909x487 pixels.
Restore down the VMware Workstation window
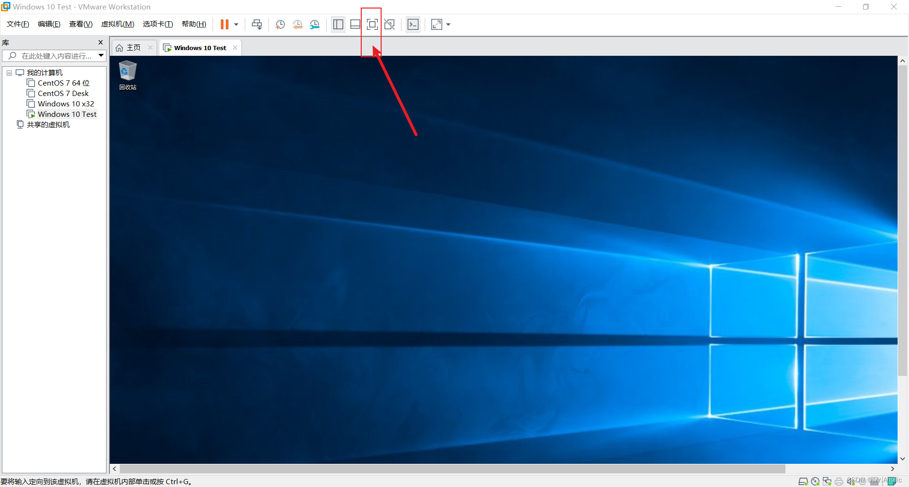(x=866, y=7)
